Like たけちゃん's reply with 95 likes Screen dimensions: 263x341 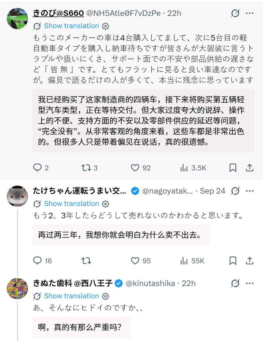[x=135, y=261]
